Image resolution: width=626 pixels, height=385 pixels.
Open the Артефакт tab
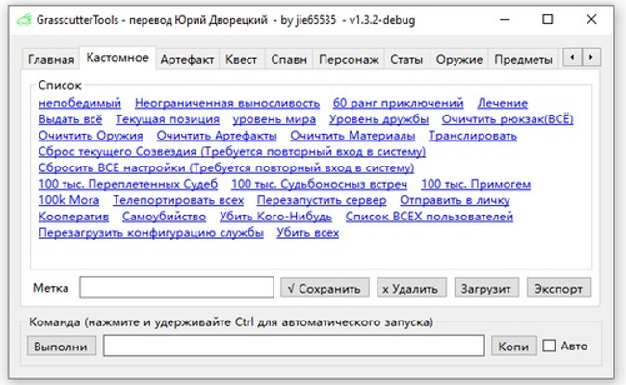(x=187, y=60)
